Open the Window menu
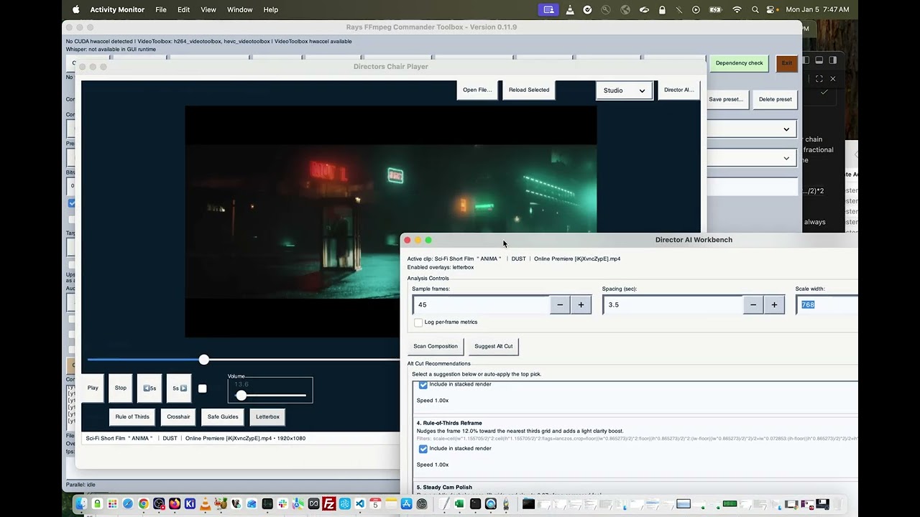Viewport: 920px width, 517px height. click(240, 9)
